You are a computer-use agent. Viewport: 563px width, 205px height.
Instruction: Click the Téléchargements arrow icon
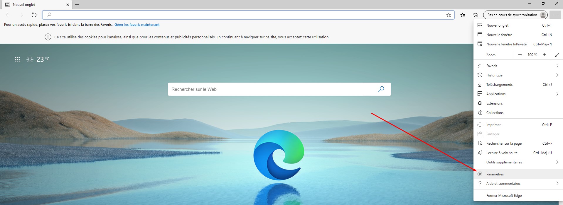(x=480, y=84)
